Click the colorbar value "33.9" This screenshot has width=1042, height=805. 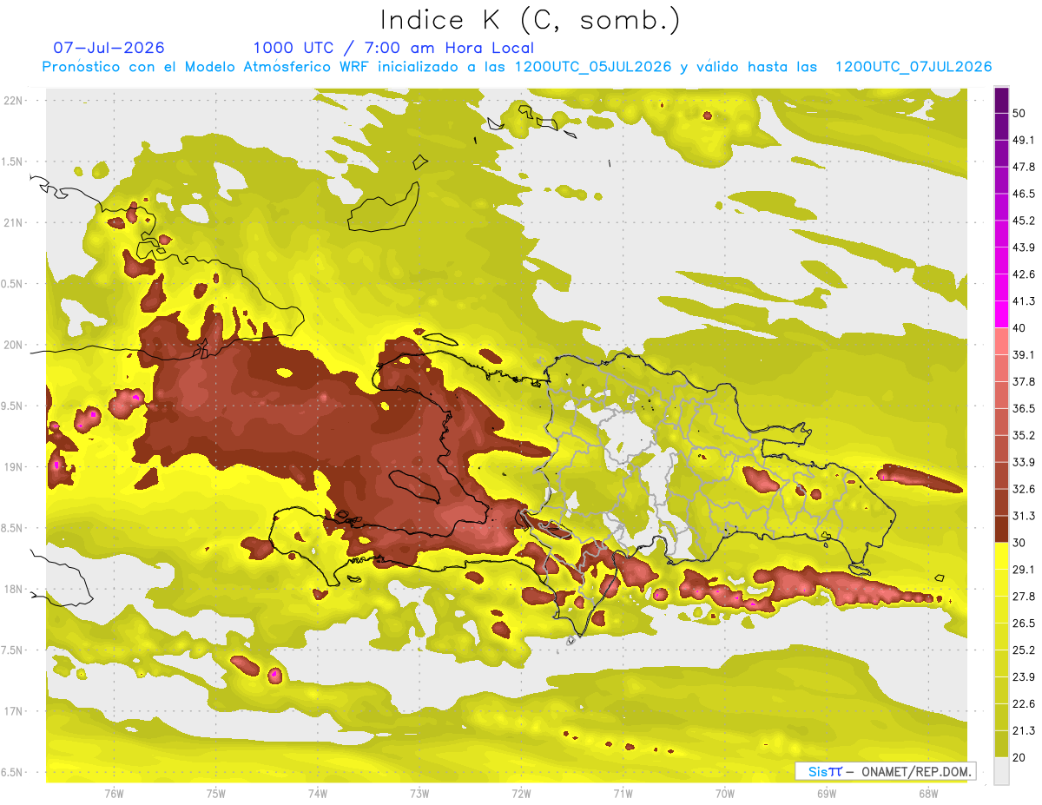1024,462
